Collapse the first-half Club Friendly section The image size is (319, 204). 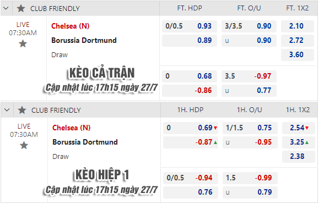point(7,110)
